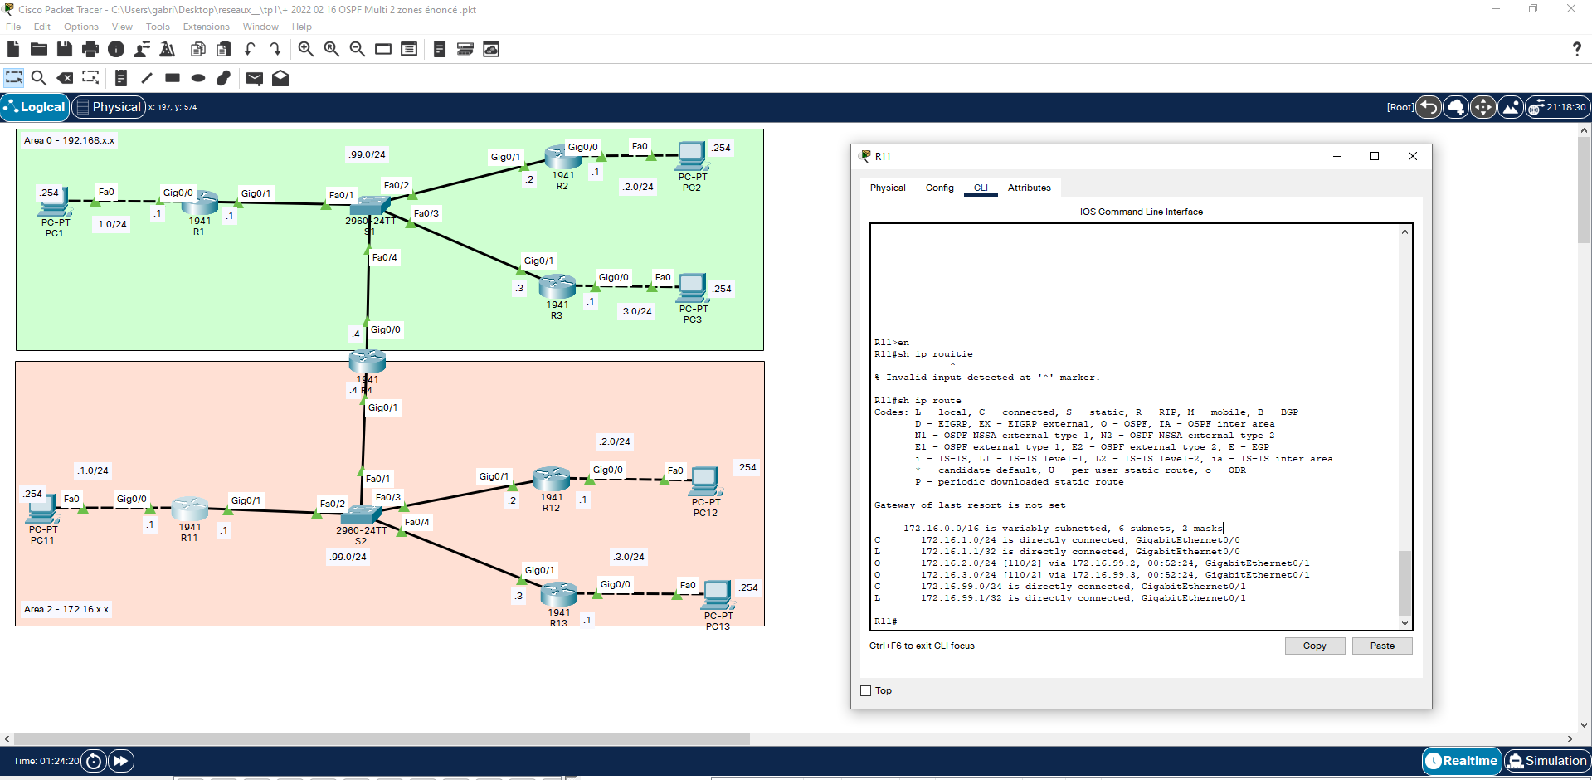Add a simple PDU envelope
The image size is (1592, 780).
(x=255, y=78)
